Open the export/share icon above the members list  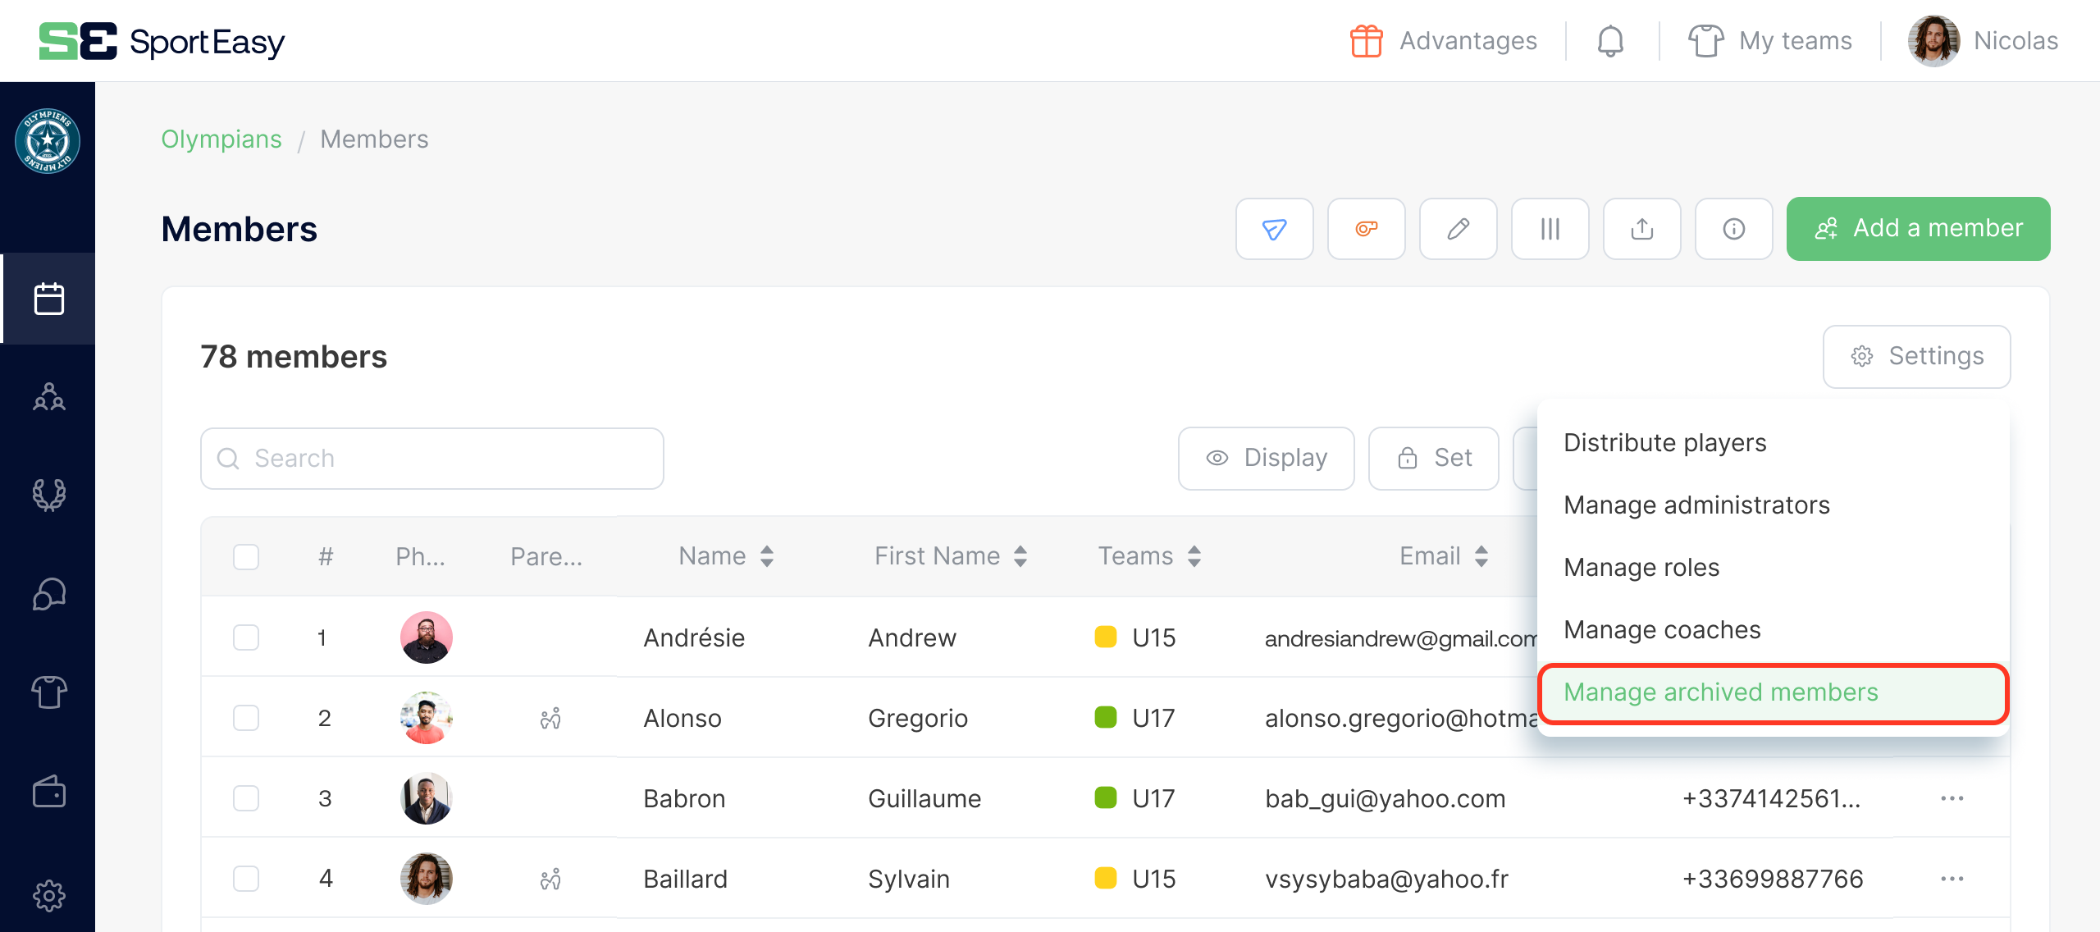coord(1641,229)
